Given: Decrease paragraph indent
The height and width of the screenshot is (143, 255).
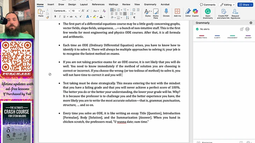Looking at the screenshot, I should coord(134,10).
